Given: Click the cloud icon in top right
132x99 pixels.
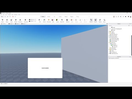Looking at the screenshot, I should click(x=126, y=16).
